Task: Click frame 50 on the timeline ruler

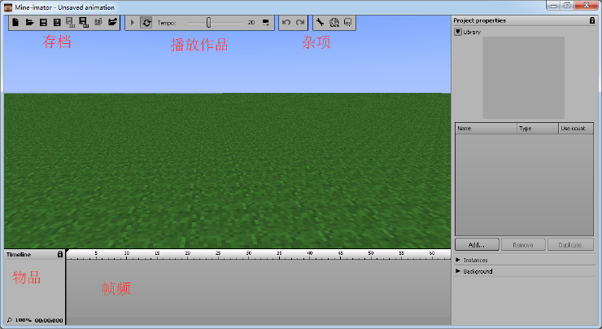Action: pyautogui.click(x=371, y=254)
